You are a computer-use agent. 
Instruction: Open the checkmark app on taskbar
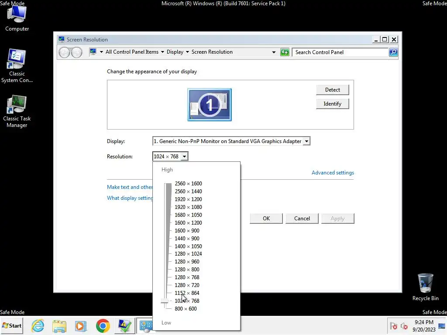[x=124, y=325]
